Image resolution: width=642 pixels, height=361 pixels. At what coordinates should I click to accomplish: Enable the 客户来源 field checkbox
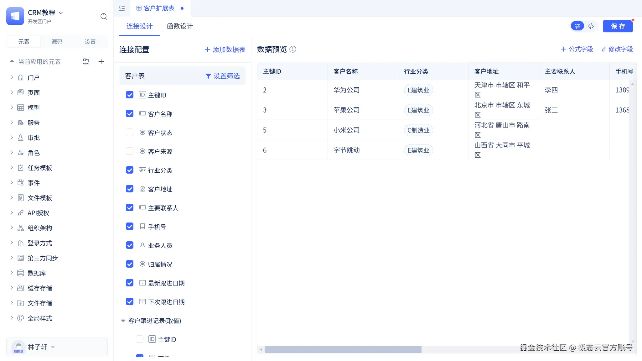click(x=130, y=151)
